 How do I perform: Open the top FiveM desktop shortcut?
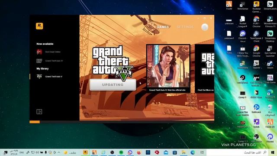229,6
